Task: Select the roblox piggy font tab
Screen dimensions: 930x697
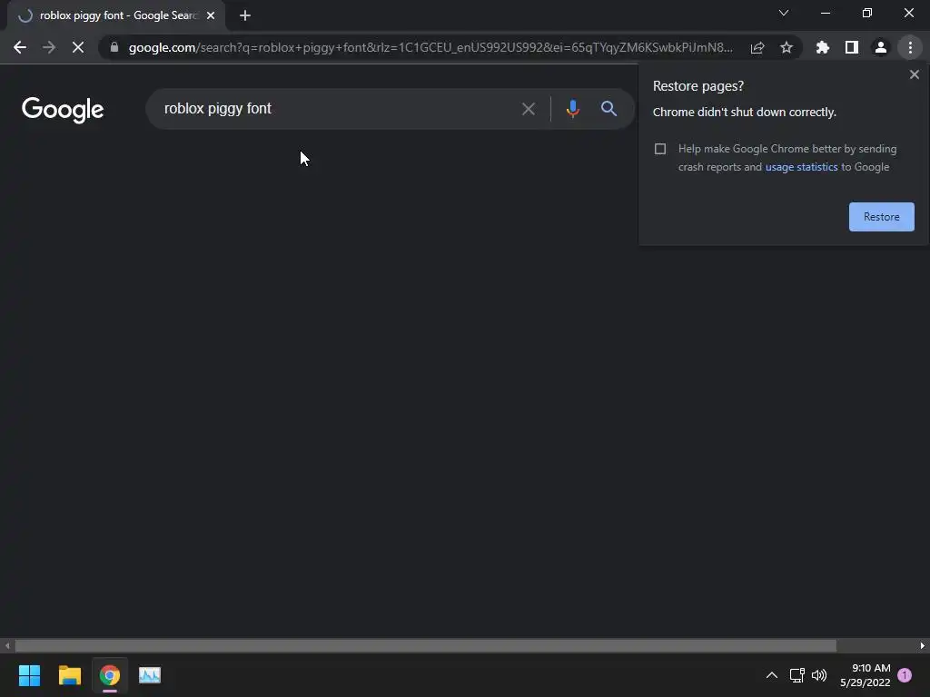Action: coord(116,16)
